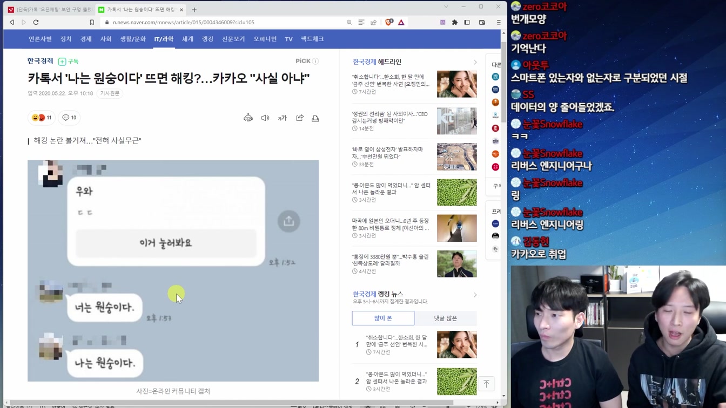
Task: Close the '카톡서 나는 원숭이다' tab
Action: (x=181, y=9)
